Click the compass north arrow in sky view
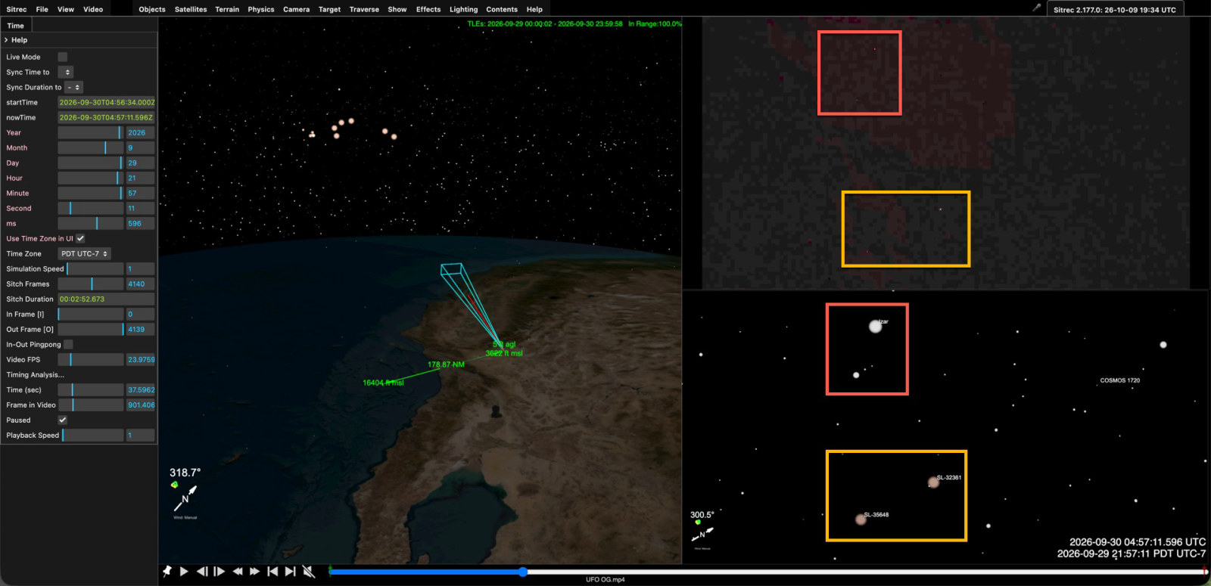Screen dimensions: 1211x586 pos(702,534)
